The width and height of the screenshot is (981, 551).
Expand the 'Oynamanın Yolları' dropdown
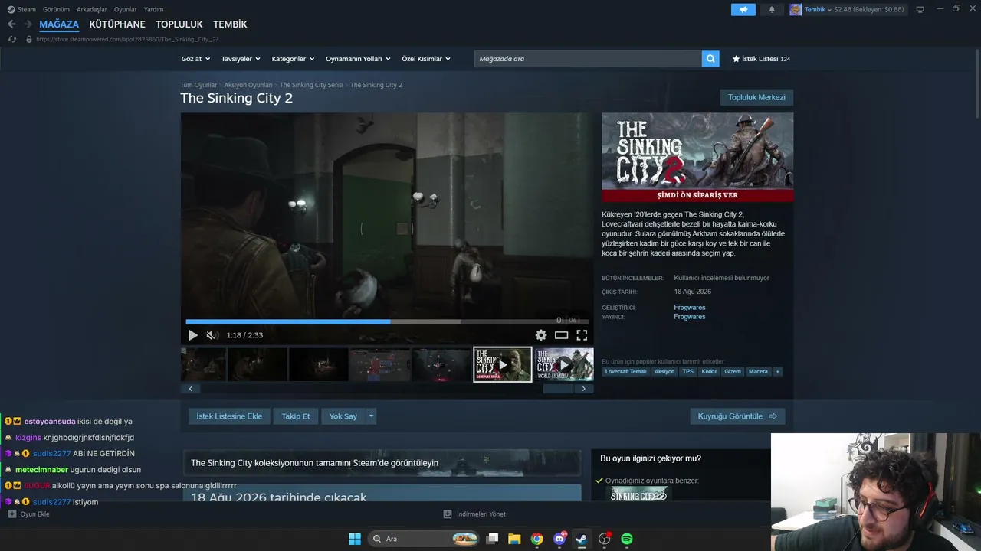click(x=358, y=59)
